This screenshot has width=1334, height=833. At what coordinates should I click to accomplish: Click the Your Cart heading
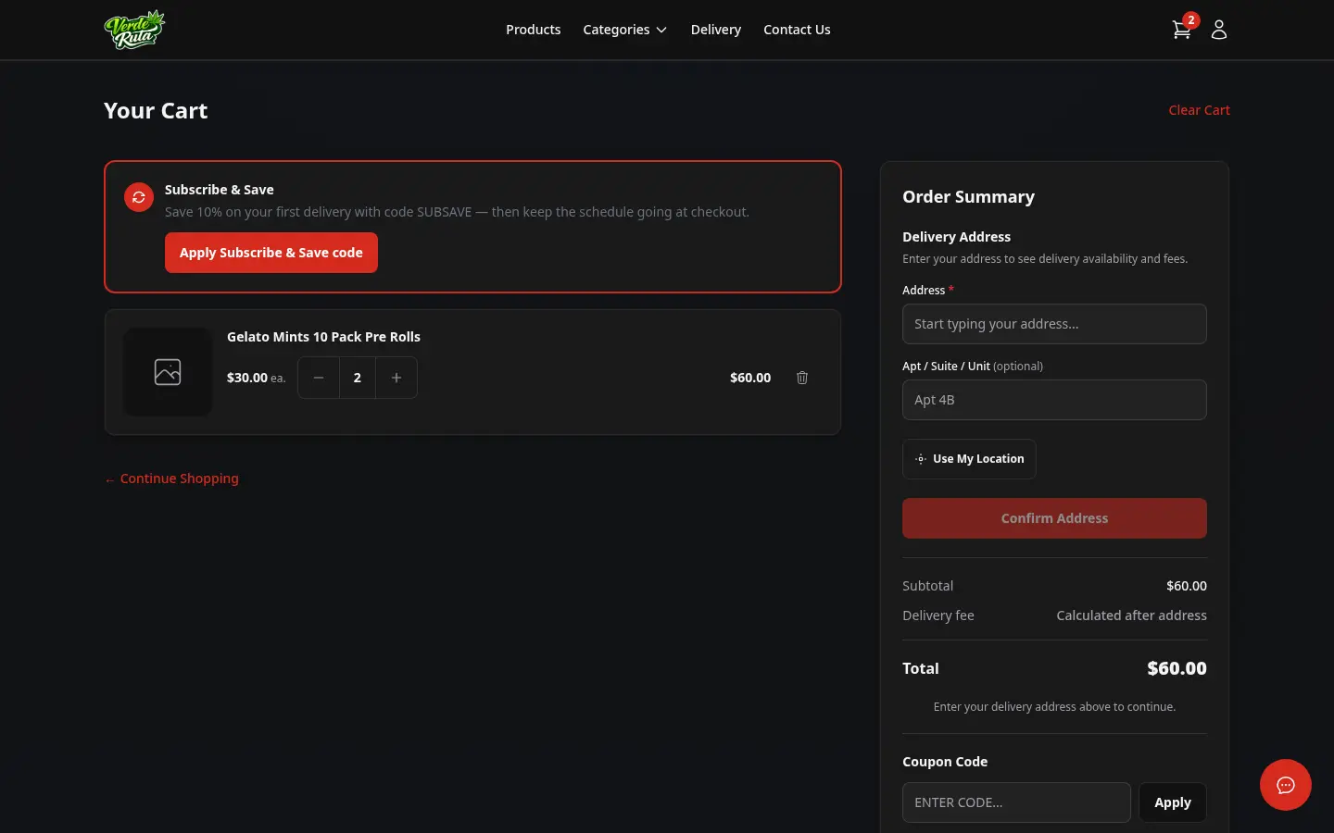coord(156,111)
